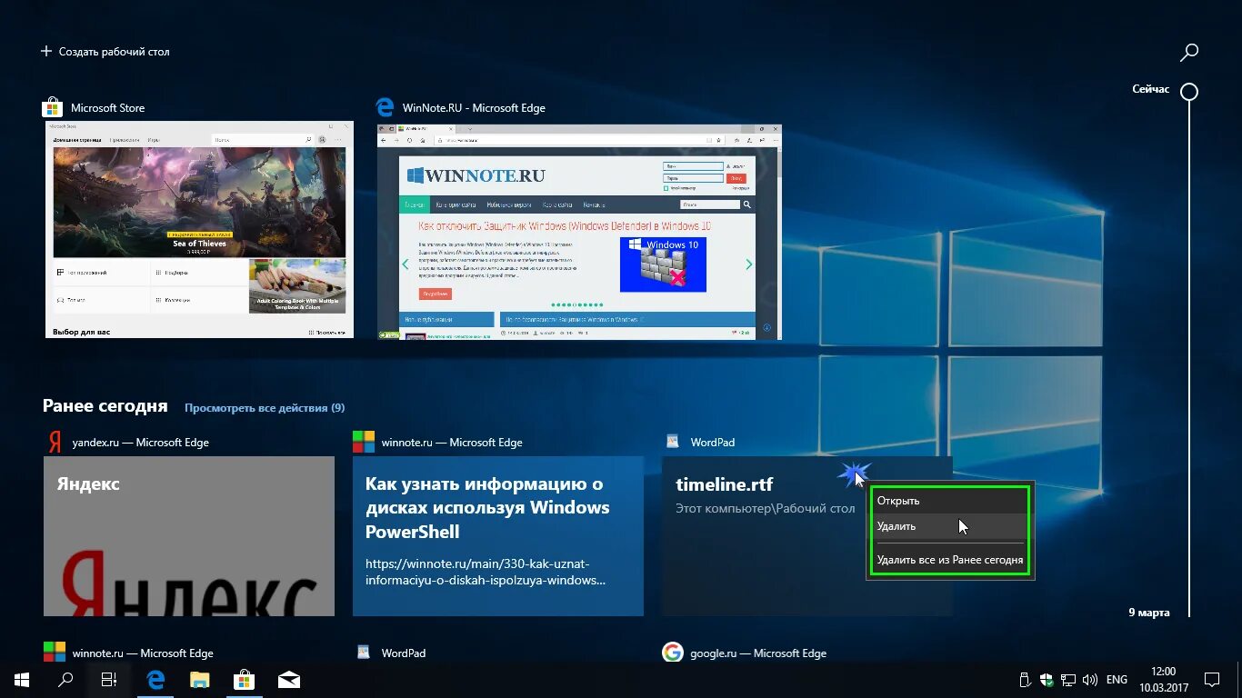Open taskbar search magnifier

65,680
